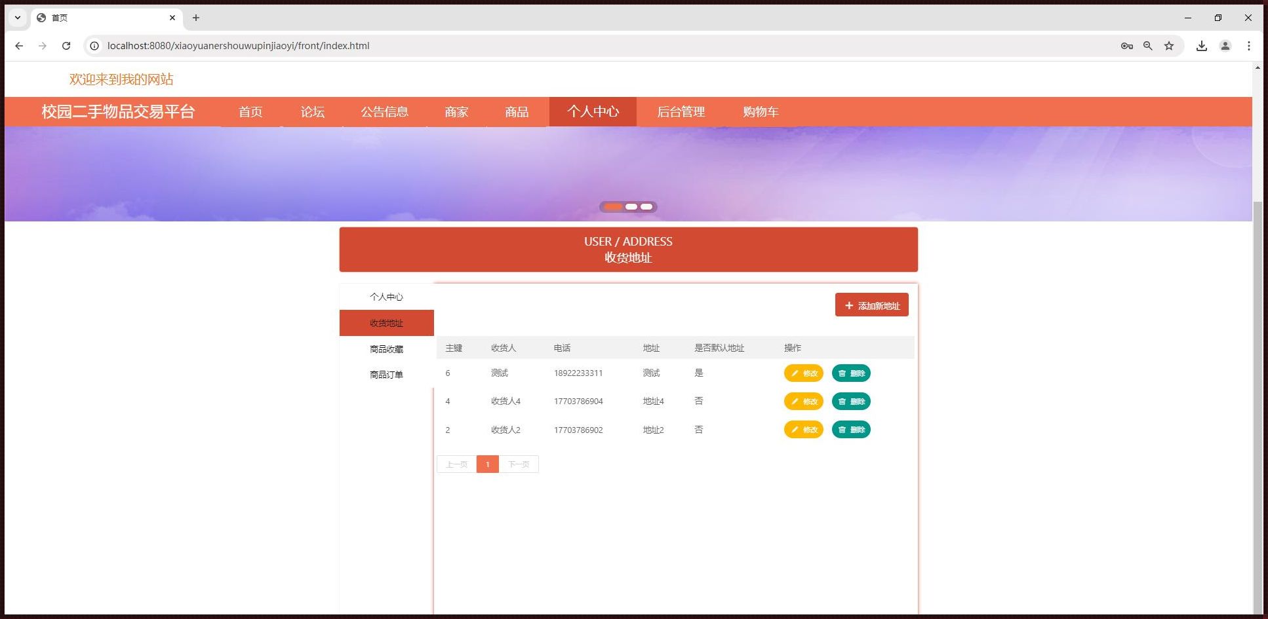
Task: Click the 添加新地址 button
Action: coord(871,305)
